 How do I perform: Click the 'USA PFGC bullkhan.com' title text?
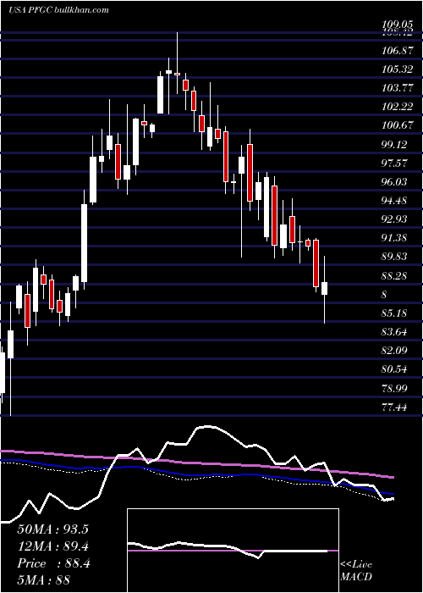coord(58,9)
